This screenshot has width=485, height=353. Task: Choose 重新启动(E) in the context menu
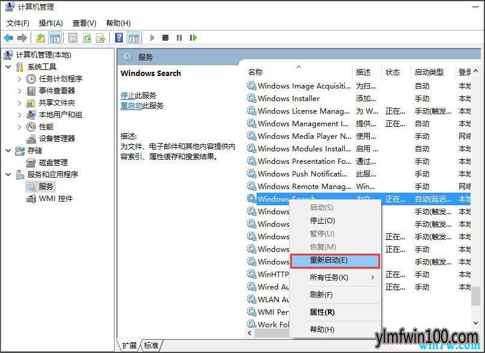pos(335,260)
